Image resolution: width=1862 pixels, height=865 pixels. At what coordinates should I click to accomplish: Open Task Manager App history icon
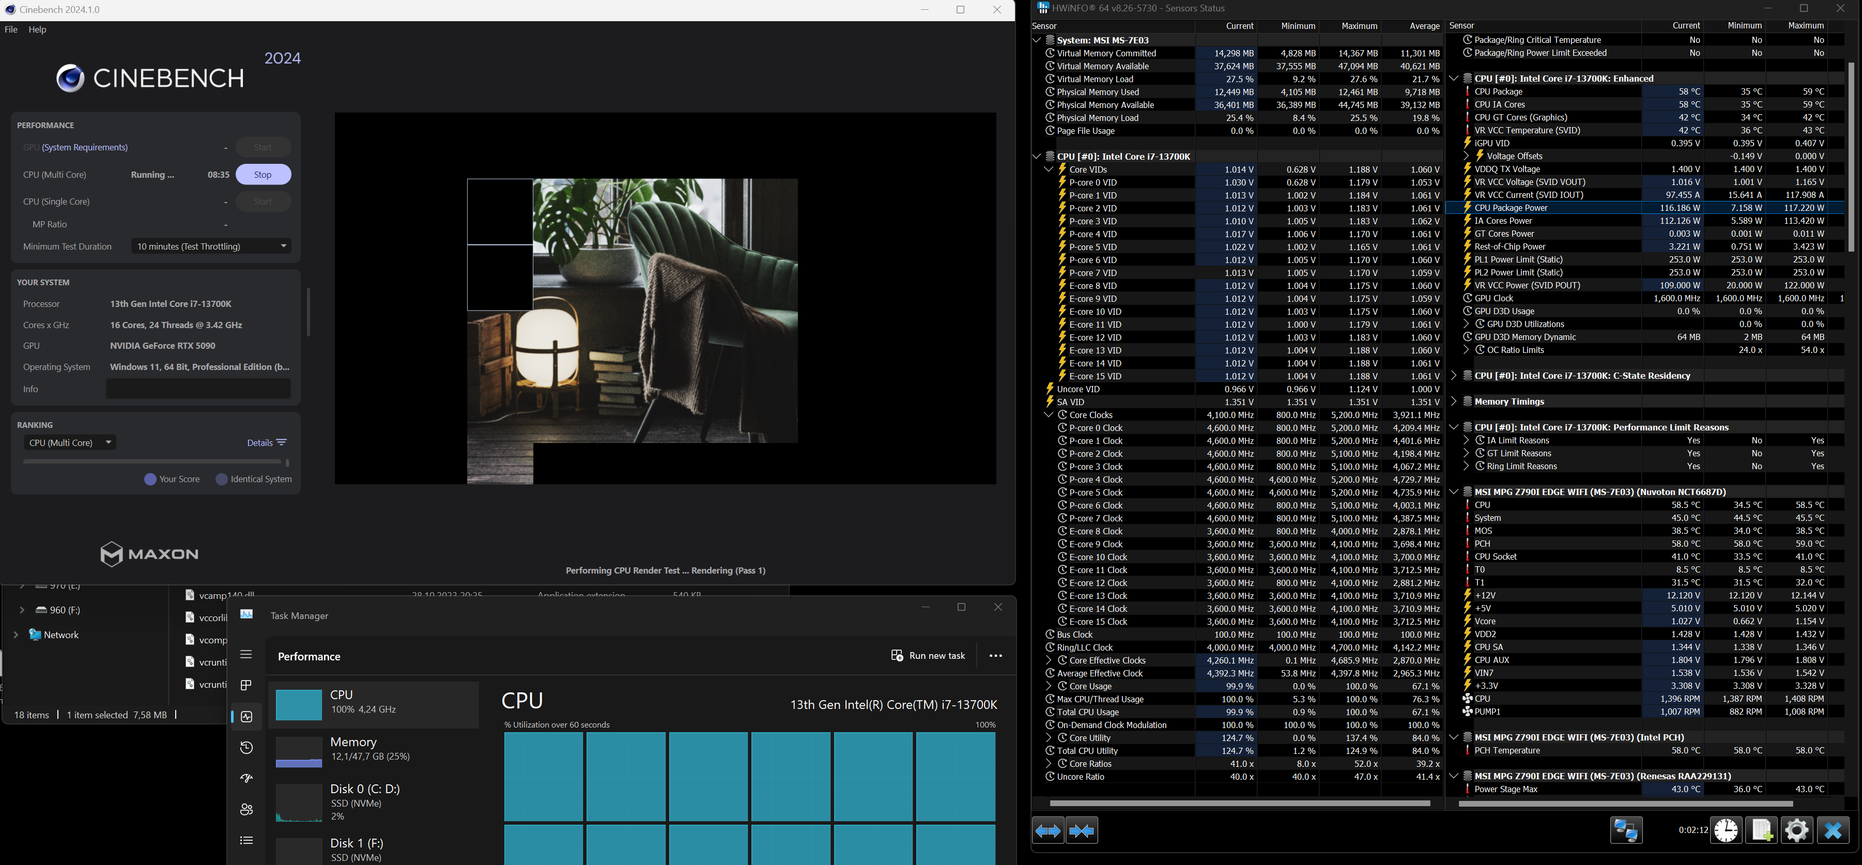[x=247, y=748]
